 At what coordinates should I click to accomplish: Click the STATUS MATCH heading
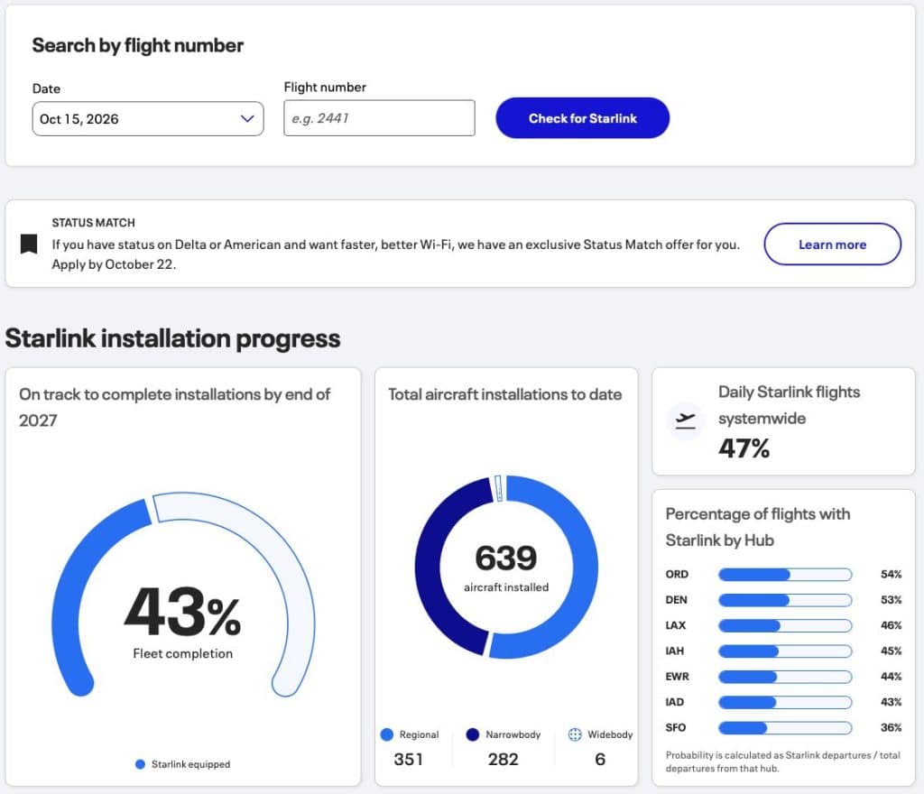(93, 223)
